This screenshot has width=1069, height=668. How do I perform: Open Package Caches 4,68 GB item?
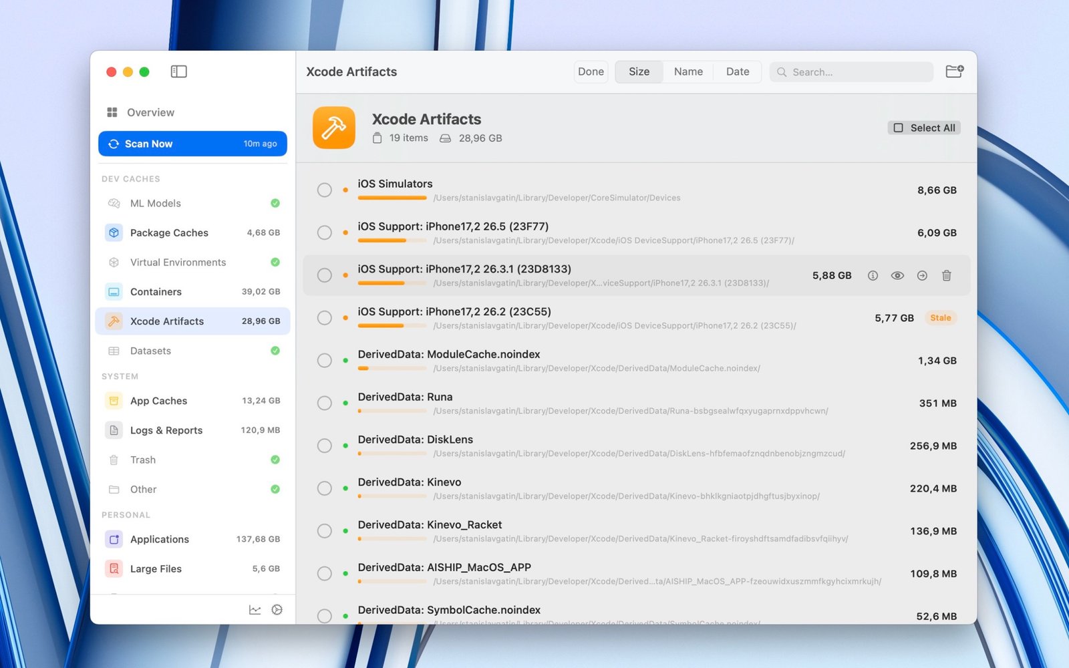192,232
